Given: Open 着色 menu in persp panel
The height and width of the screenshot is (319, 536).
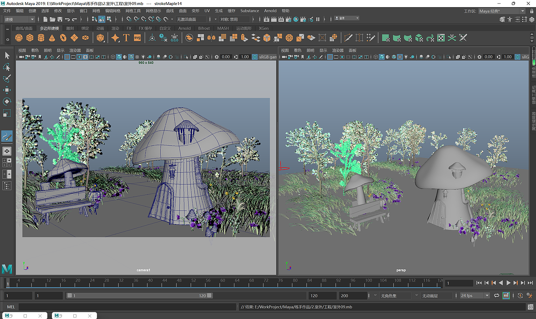Looking at the screenshot, I should 297,50.
